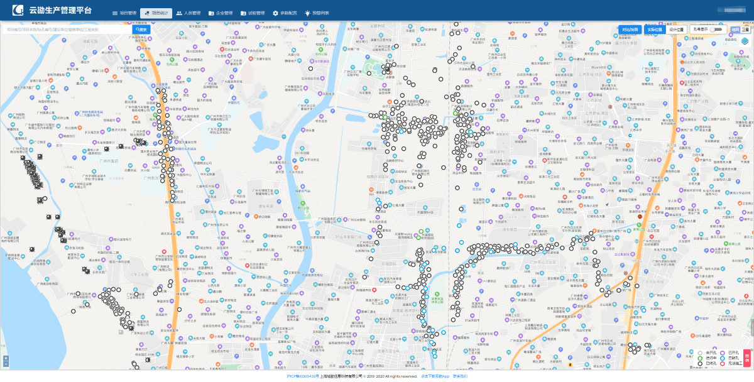This screenshot has width=754, height=382.
Task: Open the 人员管理 menu
Action: click(188, 13)
